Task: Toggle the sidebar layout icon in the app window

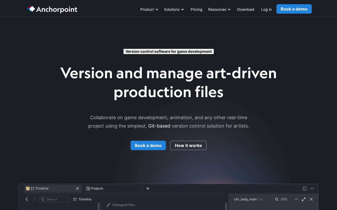Action: tap(305, 188)
